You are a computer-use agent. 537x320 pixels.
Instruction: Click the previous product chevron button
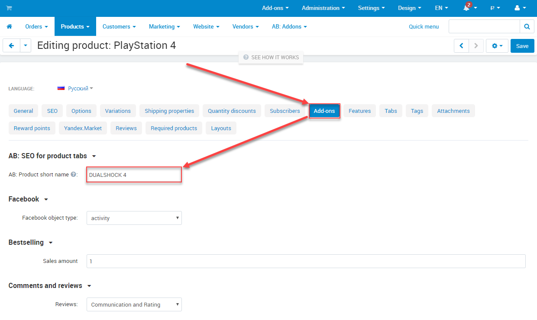[462, 45]
